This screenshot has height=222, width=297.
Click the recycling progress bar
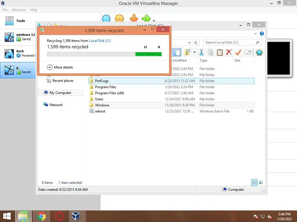pos(104,54)
